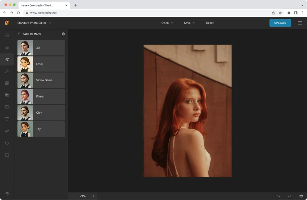307x200 pixels.
Task: Click the Text tool icon
Action: (x=7, y=119)
